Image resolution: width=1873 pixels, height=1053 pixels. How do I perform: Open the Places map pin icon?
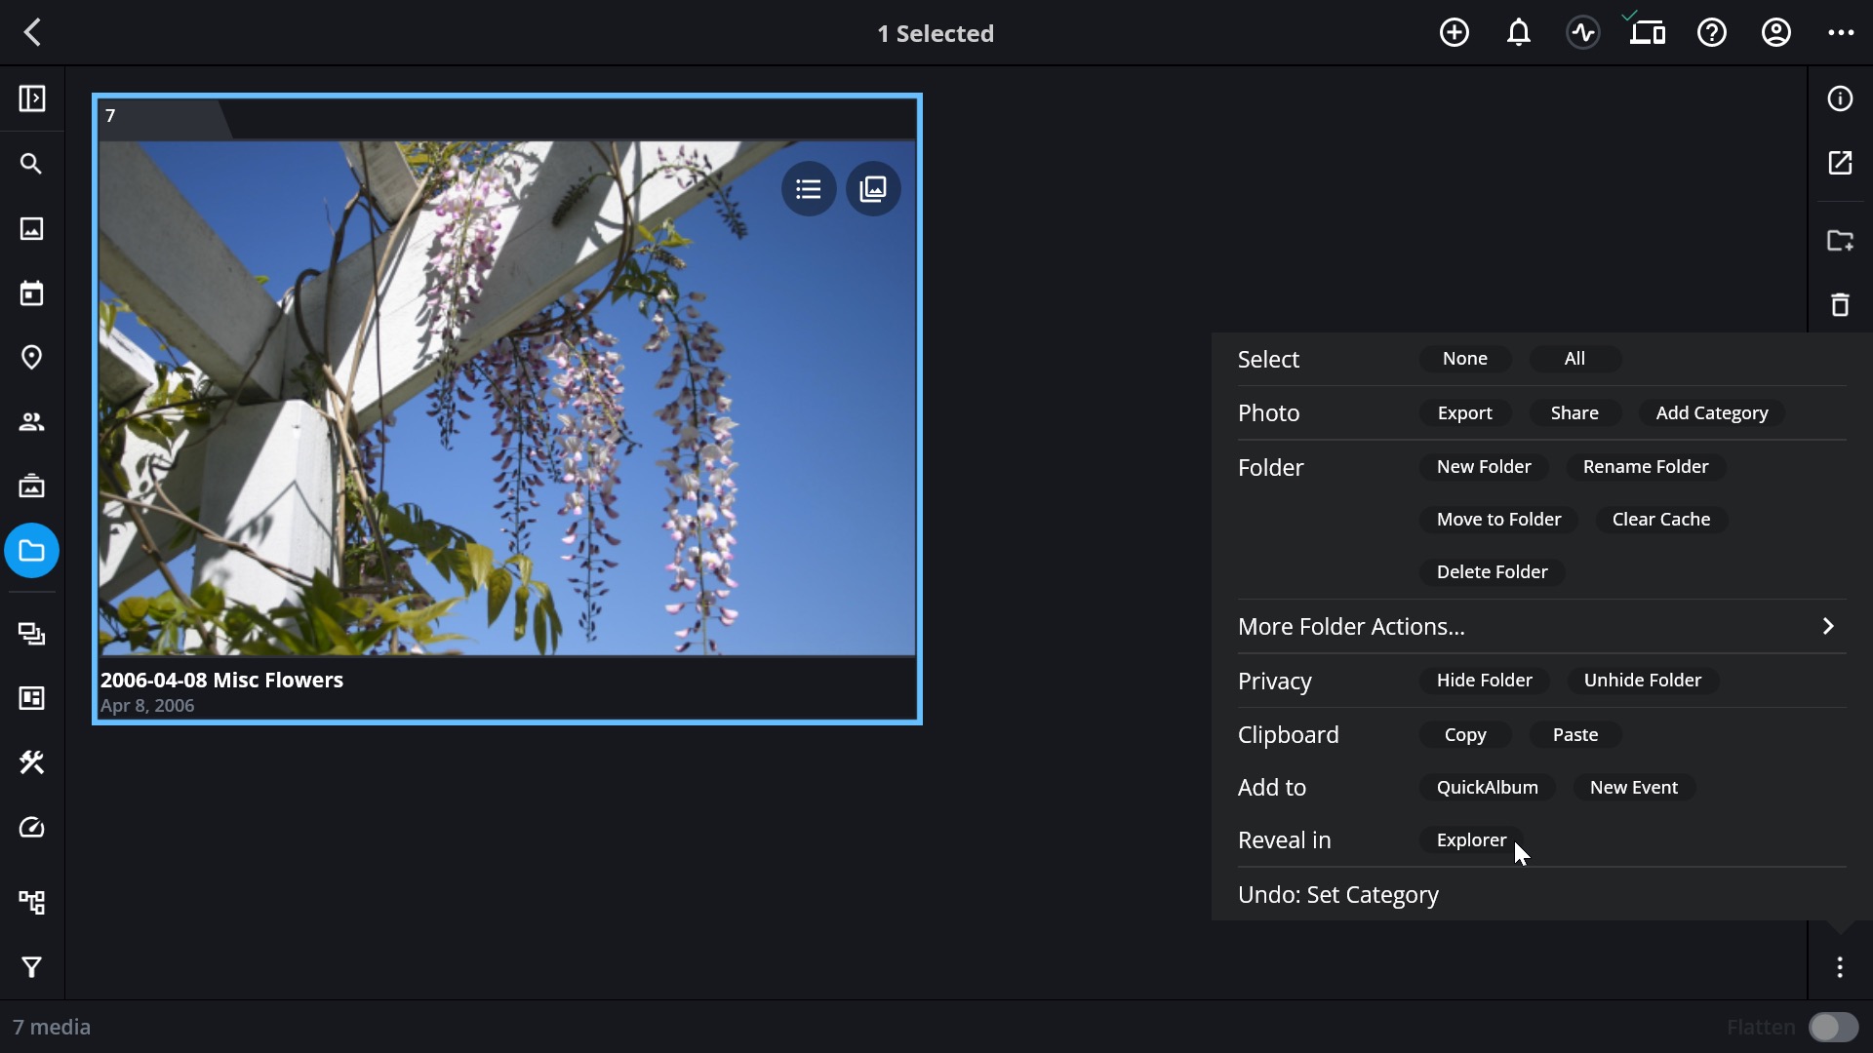click(32, 358)
